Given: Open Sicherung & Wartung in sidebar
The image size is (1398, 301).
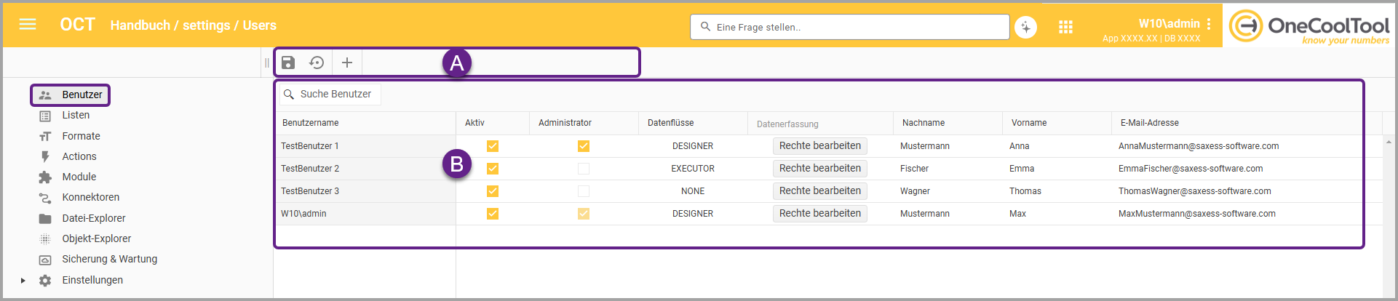Looking at the screenshot, I should click(x=109, y=259).
